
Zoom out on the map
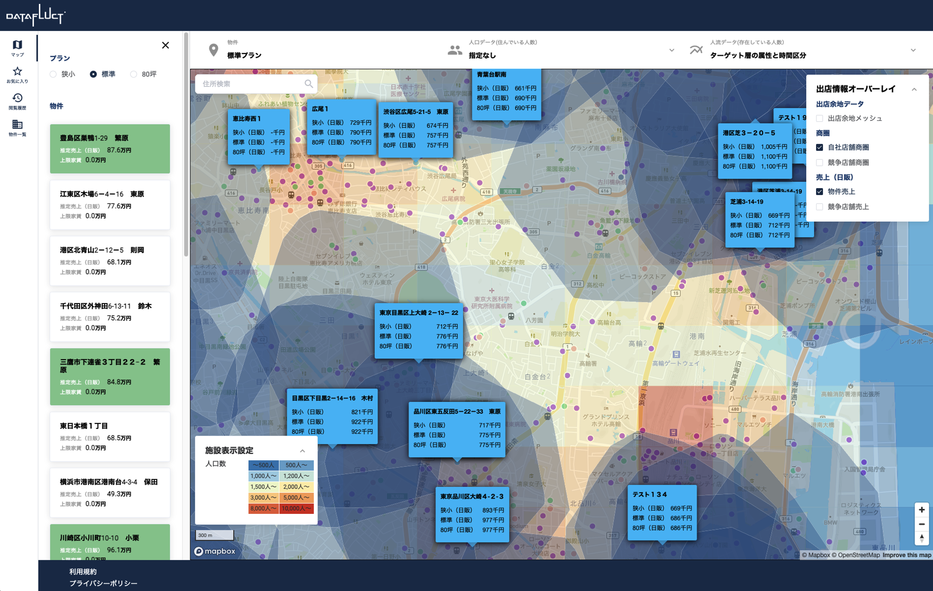(921, 524)
